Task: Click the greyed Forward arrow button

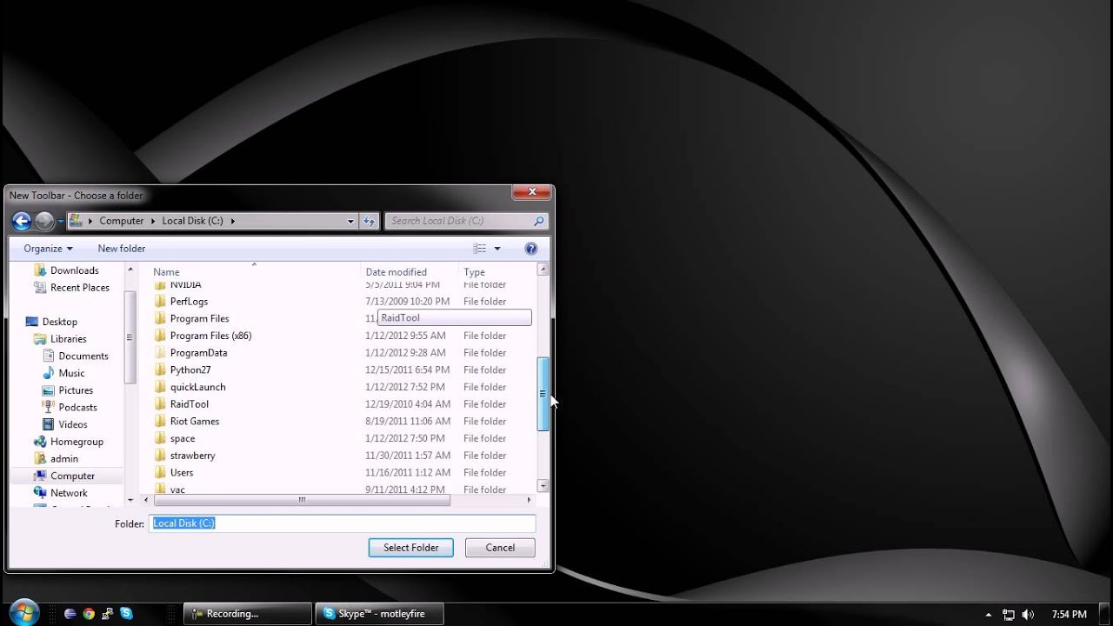Action: click(44, 221)
